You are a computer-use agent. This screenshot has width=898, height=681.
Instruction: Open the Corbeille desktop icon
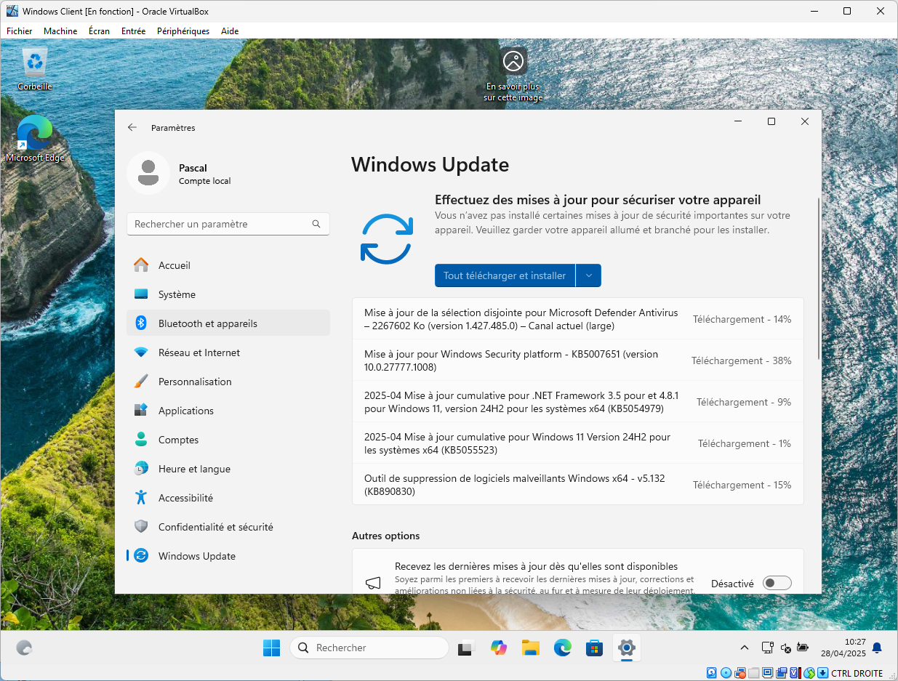(35, 70)
